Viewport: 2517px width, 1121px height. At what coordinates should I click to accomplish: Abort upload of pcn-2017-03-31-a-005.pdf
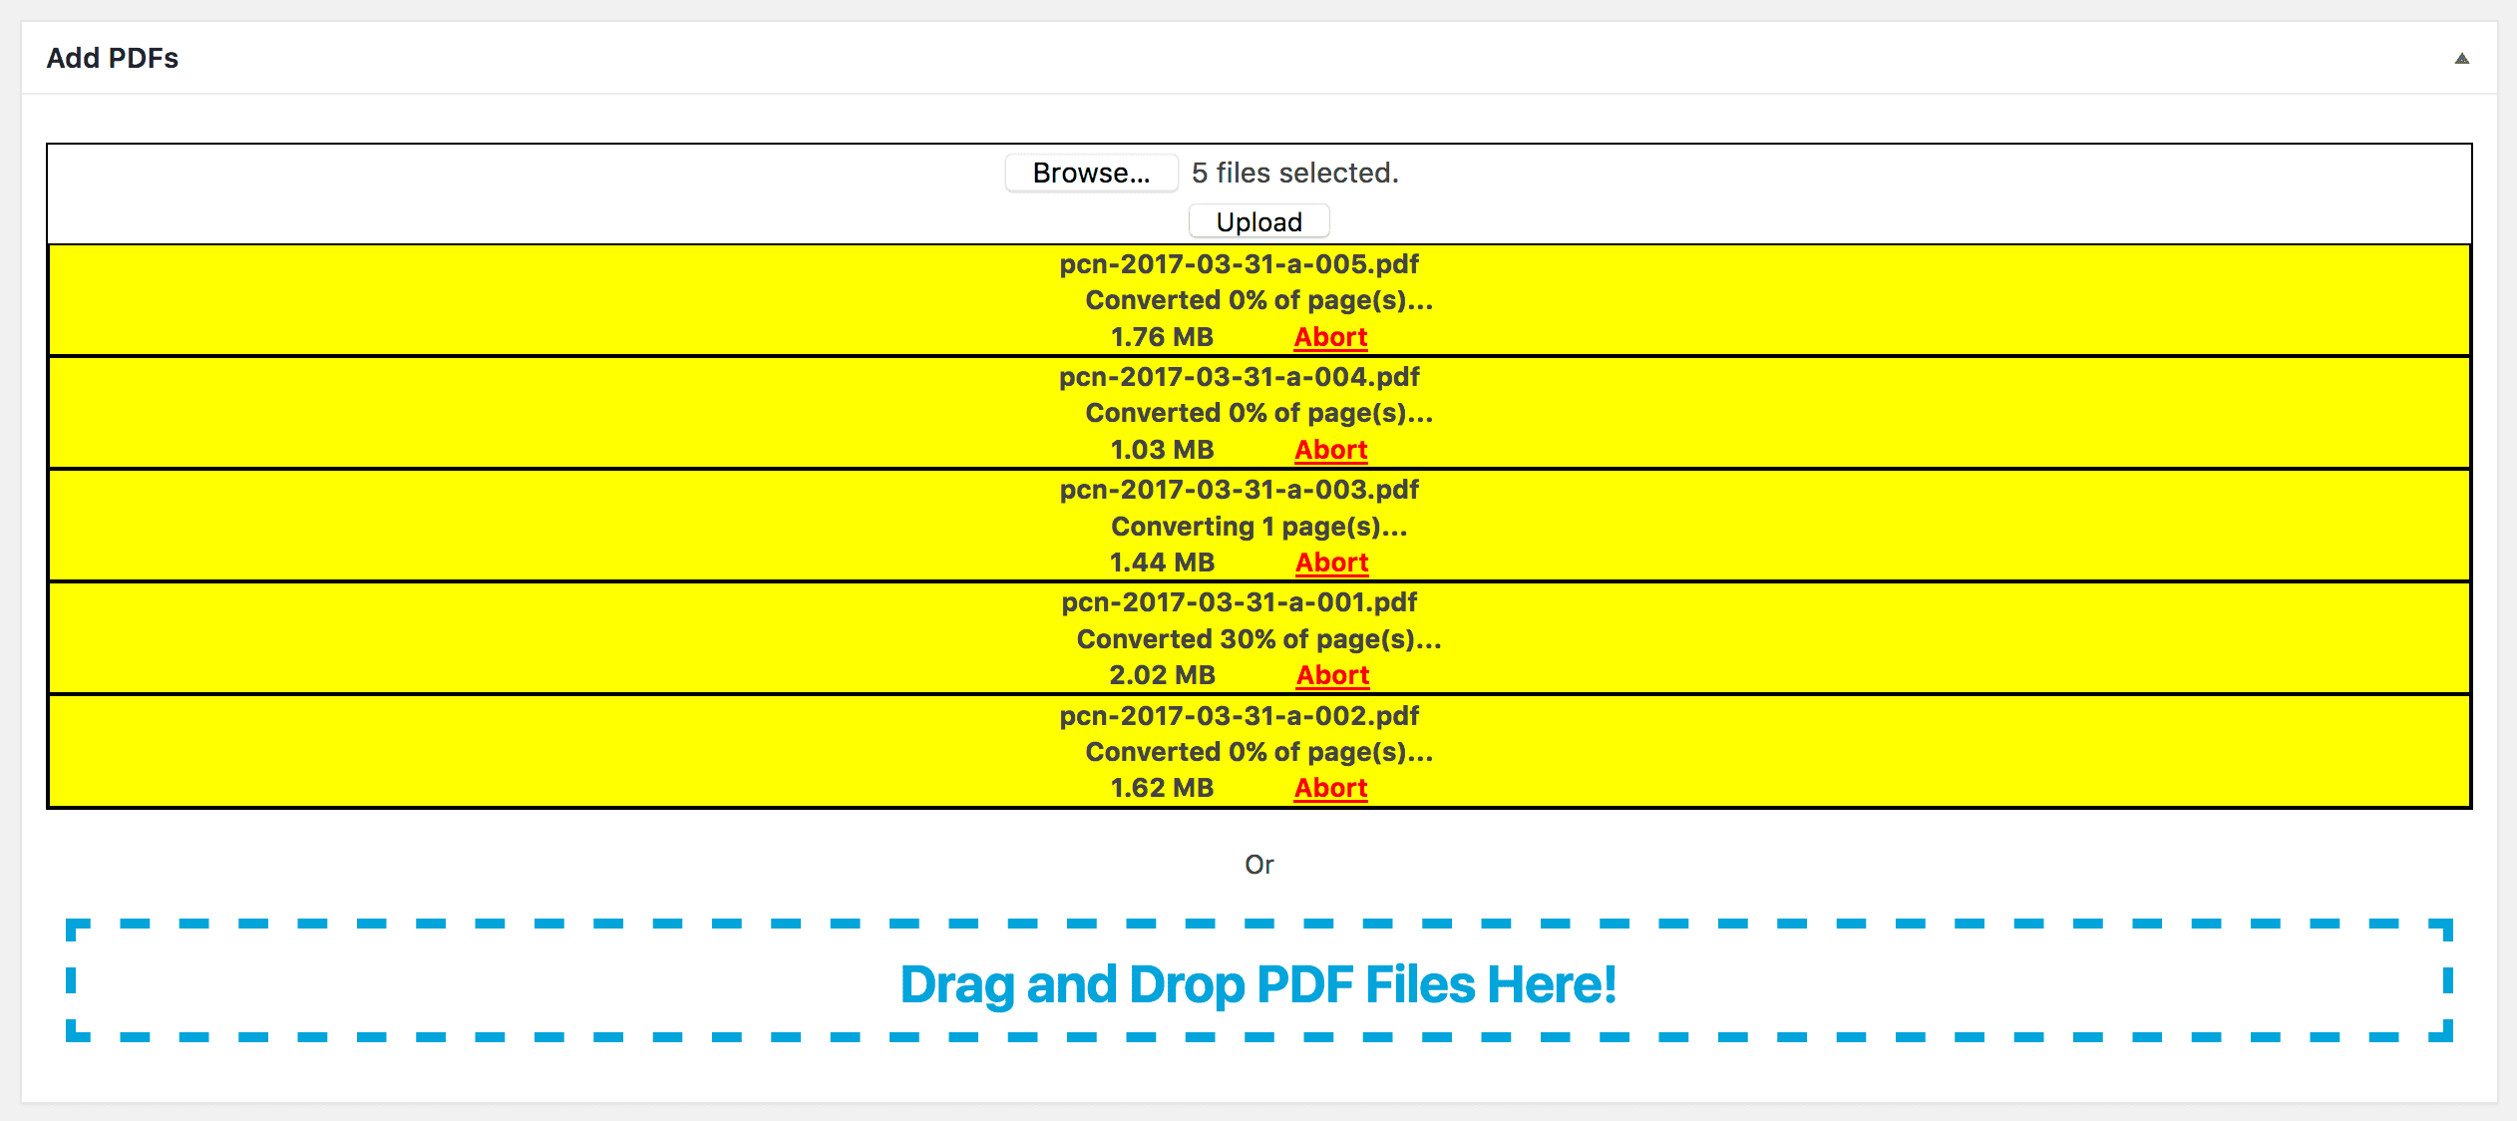[x=1330, y=337]
